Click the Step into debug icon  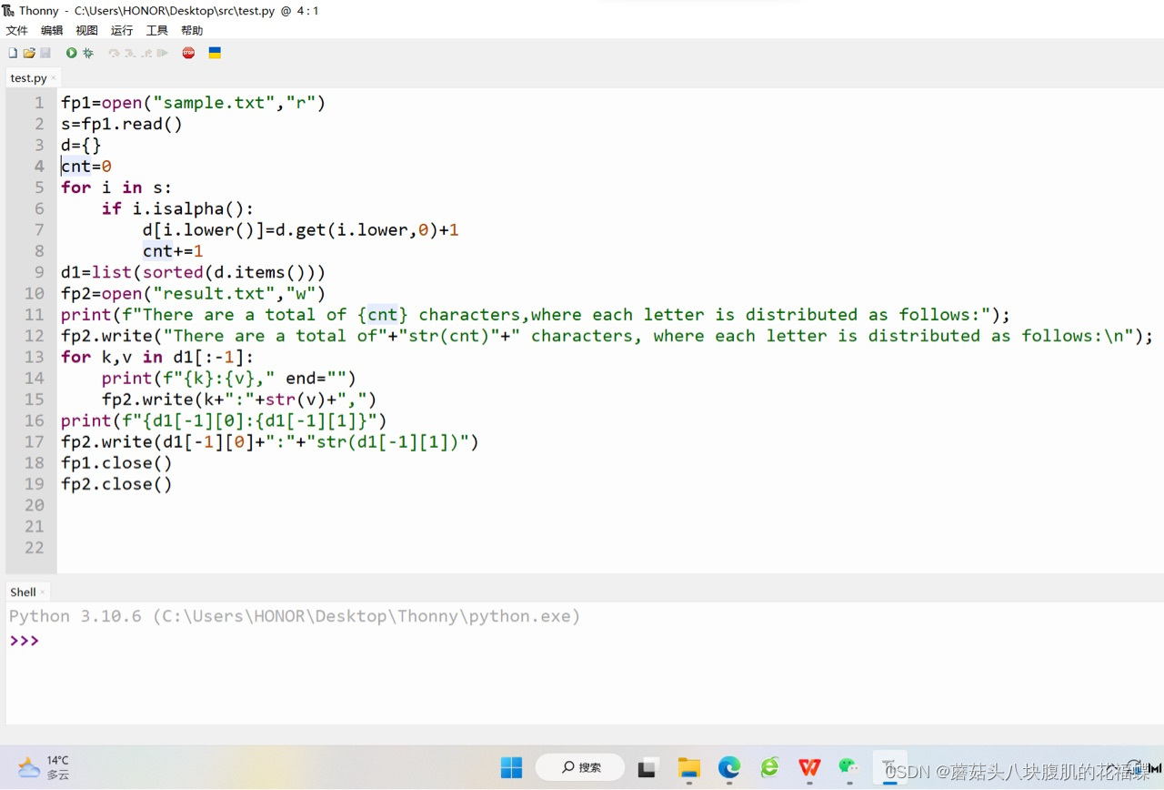tap(130, 53)
